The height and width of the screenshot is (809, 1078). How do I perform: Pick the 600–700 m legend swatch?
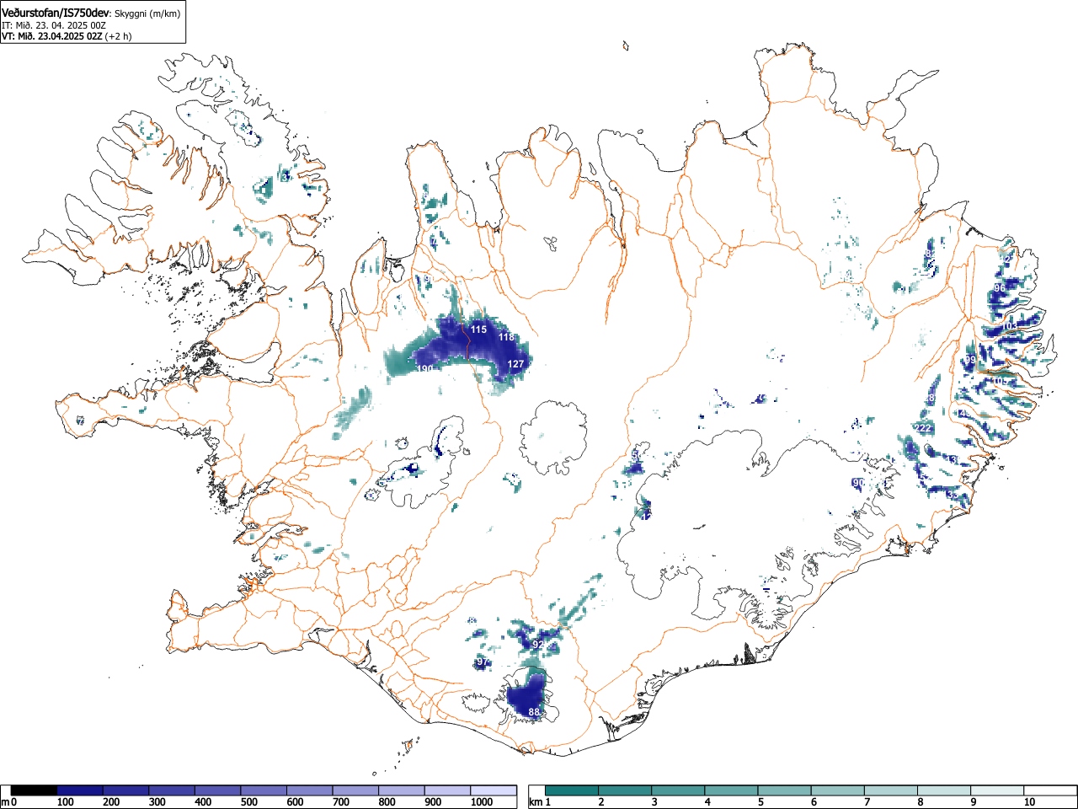pyautogui.click(x=310, y=790)
